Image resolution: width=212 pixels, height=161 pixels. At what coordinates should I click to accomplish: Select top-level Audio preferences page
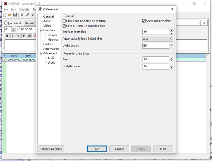point(47,21)
